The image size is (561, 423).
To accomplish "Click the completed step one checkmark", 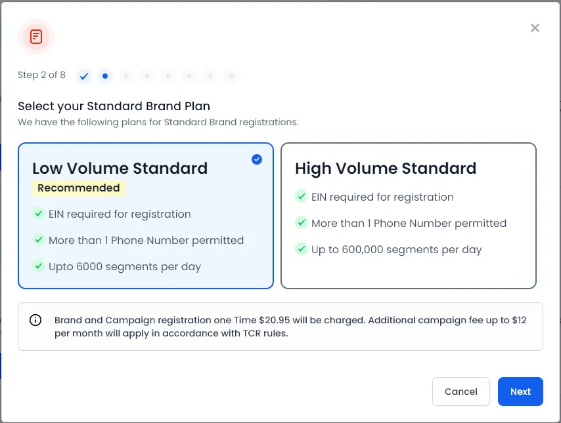I will pyautogui.click(x=84, y=76).
